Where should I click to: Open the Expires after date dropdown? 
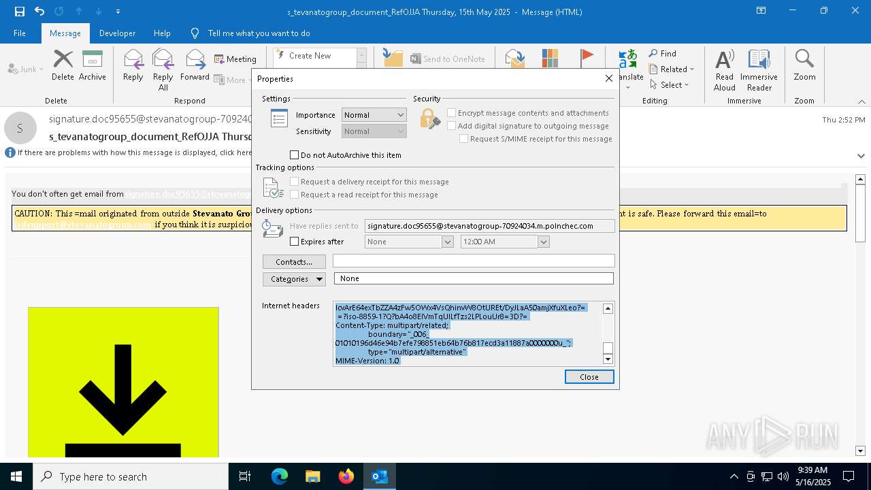(448, 242)
